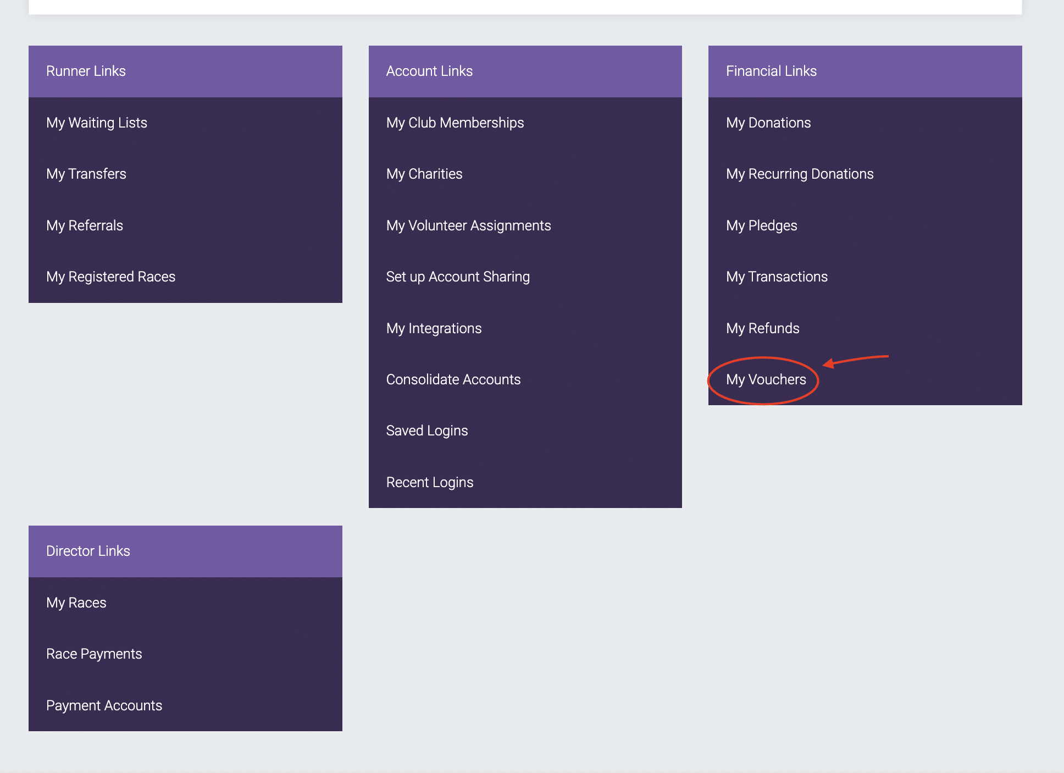View My Recurring Donations
The width and height of the screenshot is (1064, 773).
click(x=800, y=174)
